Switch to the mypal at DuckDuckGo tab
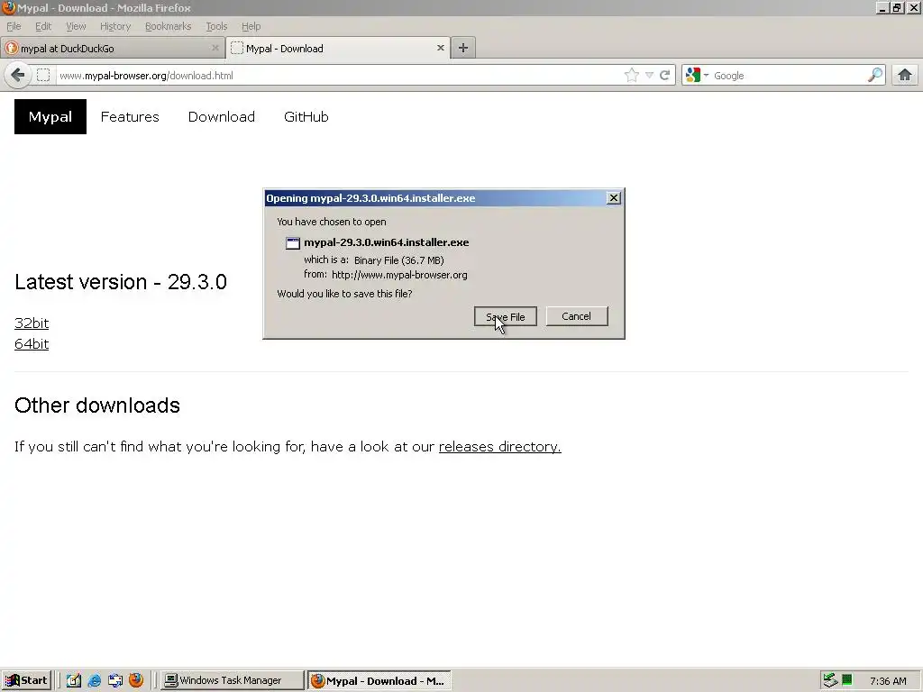923x692 pixels. [112, 49]
